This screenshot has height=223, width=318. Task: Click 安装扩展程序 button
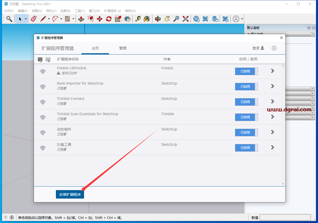point(70,194)
